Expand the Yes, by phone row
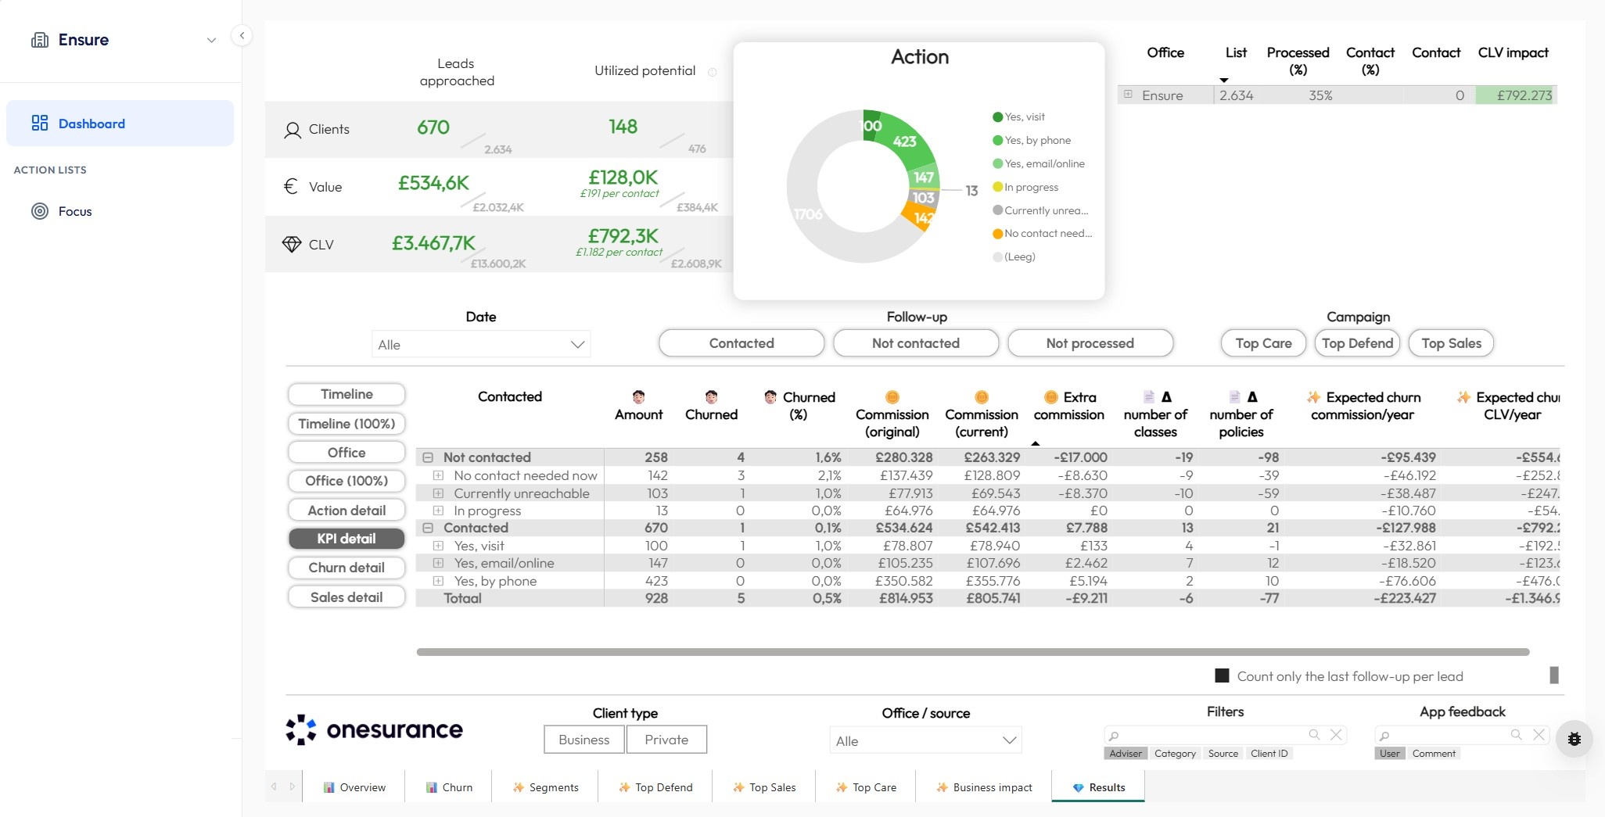This screenshot has width=1605, height=817. [438, 581]
